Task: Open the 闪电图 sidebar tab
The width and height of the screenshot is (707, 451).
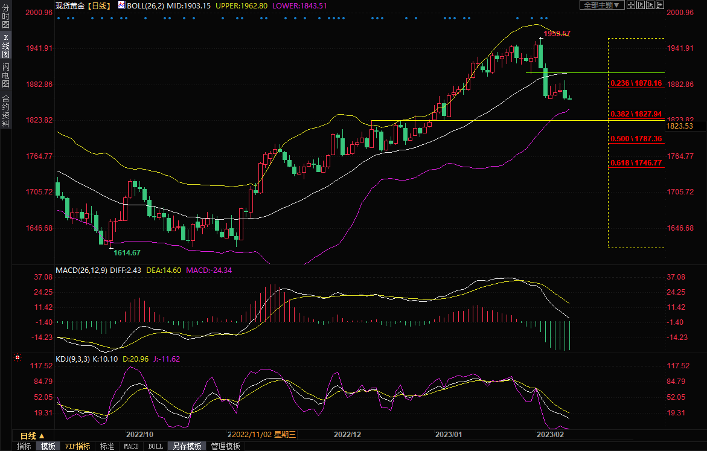Action: (5, 74)
